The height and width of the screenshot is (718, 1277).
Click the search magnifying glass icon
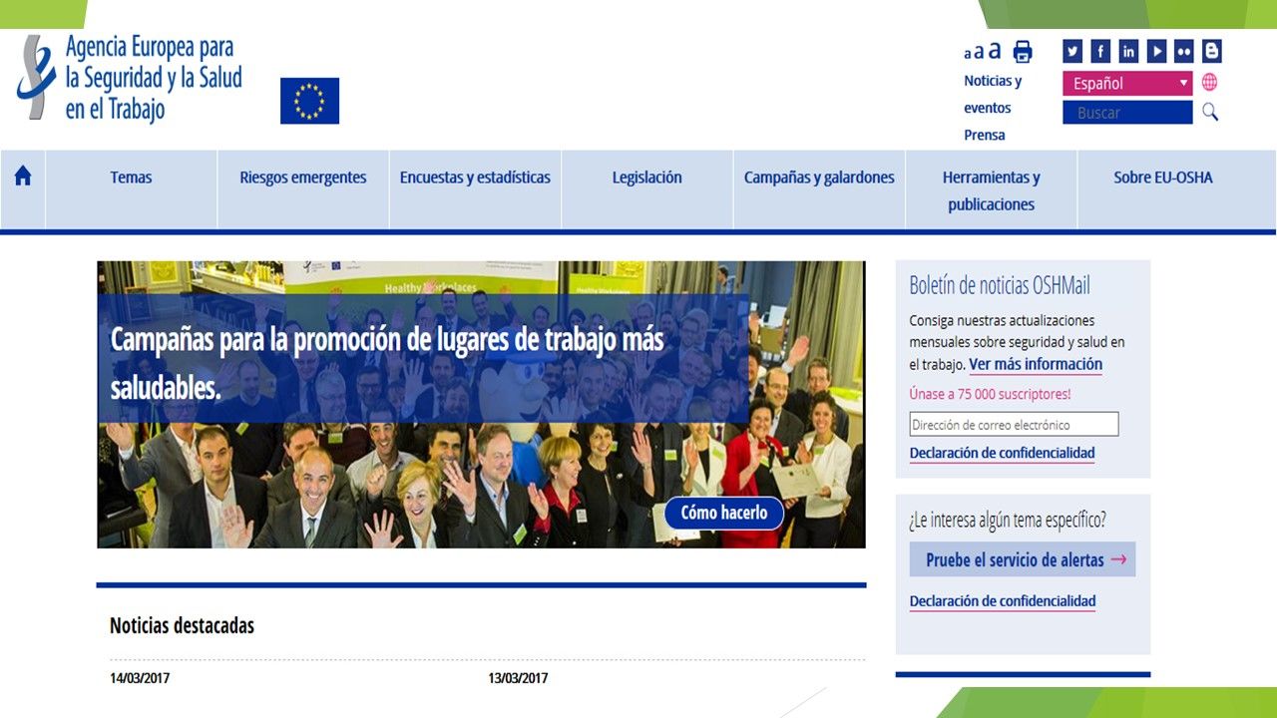tap(1210, 113)
